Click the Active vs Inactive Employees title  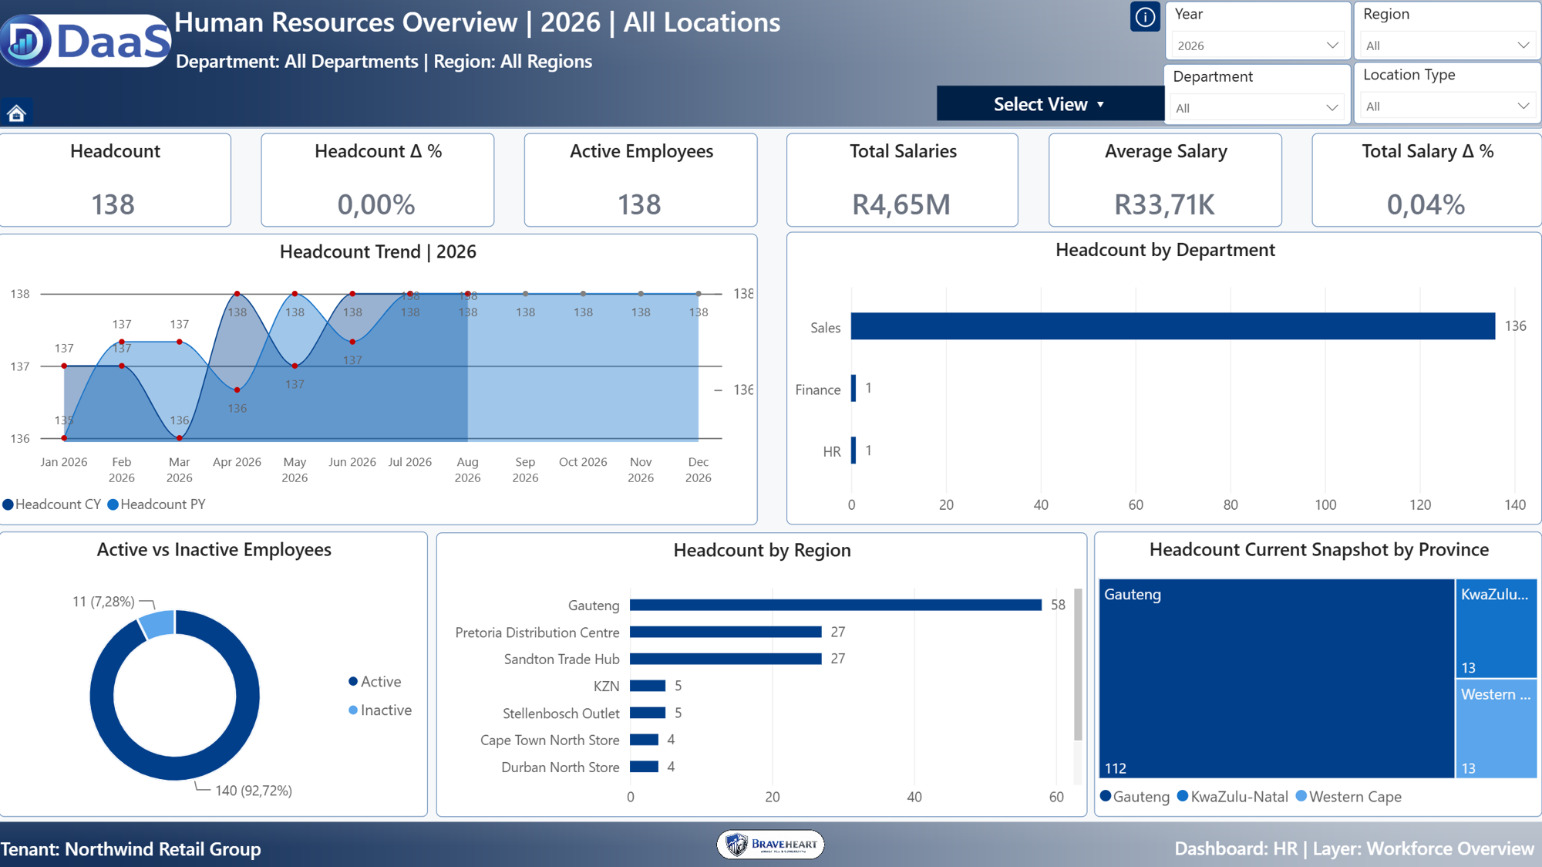tap(214, 550)
